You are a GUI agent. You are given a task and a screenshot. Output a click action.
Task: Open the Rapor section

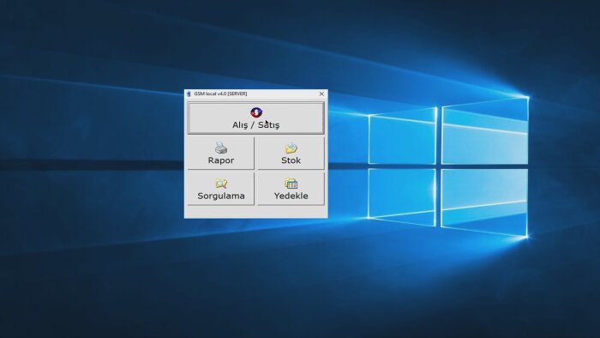[221, 153]
